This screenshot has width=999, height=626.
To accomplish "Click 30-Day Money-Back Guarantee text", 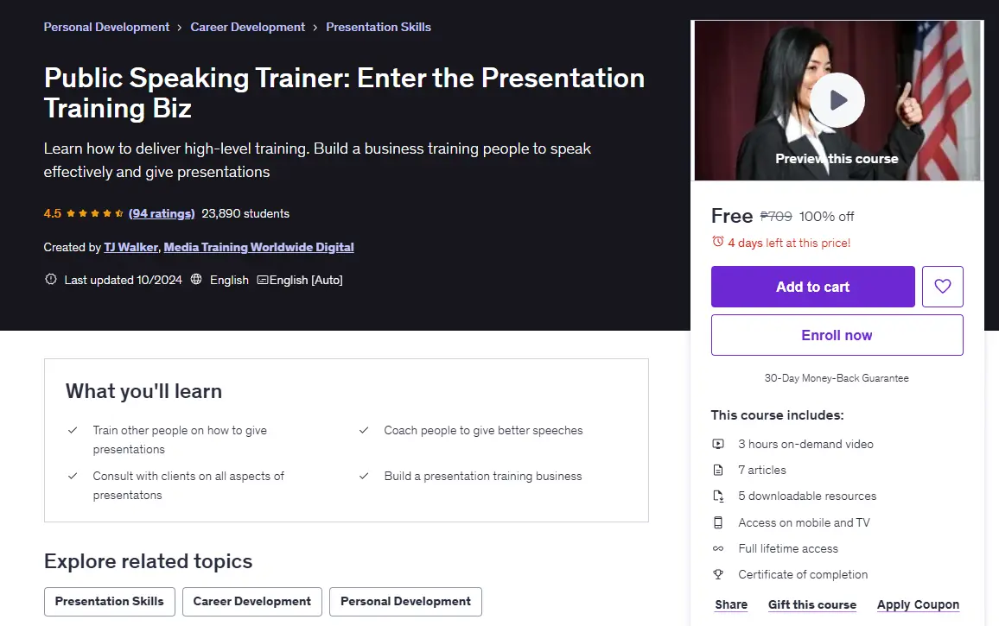I will click(x=837, y=378).
